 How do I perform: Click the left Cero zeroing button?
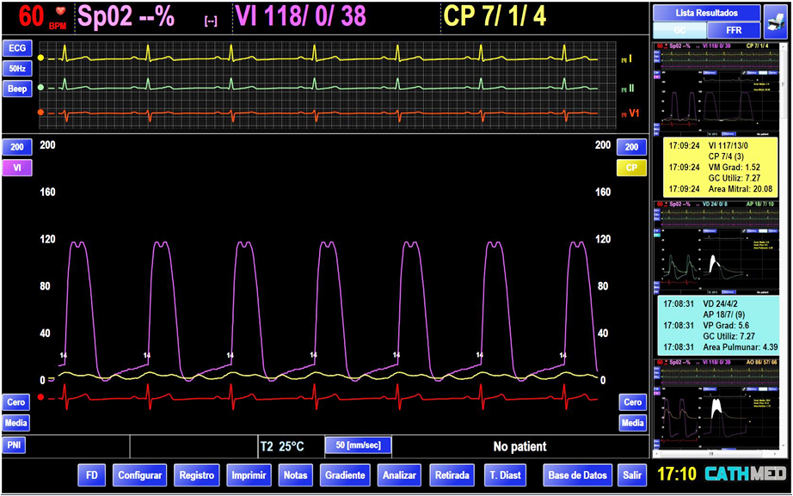point(17,402)
